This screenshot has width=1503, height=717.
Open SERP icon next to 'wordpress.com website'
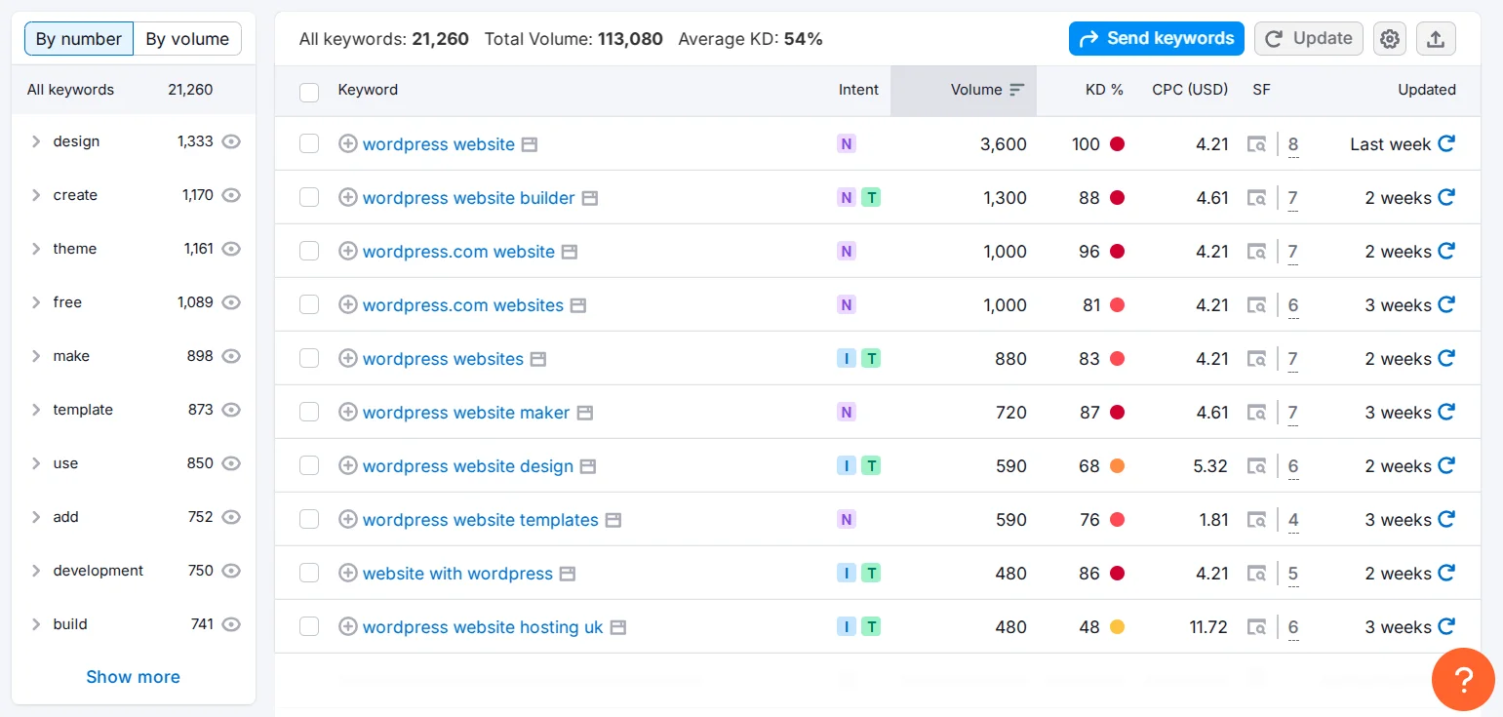[570, 252]
